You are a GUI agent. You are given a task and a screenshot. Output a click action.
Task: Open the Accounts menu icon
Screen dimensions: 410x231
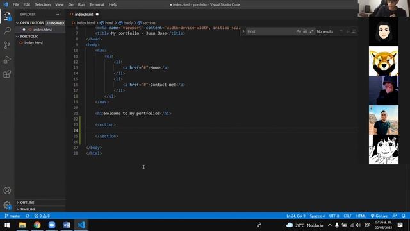point(7,191)
